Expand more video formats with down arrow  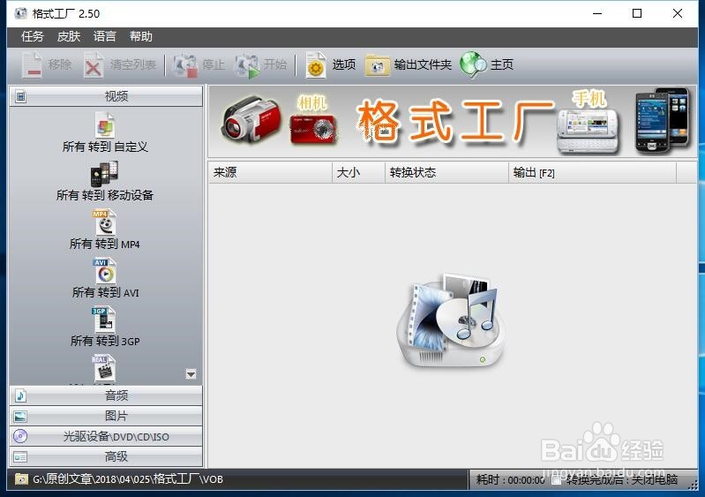point(191,373)
